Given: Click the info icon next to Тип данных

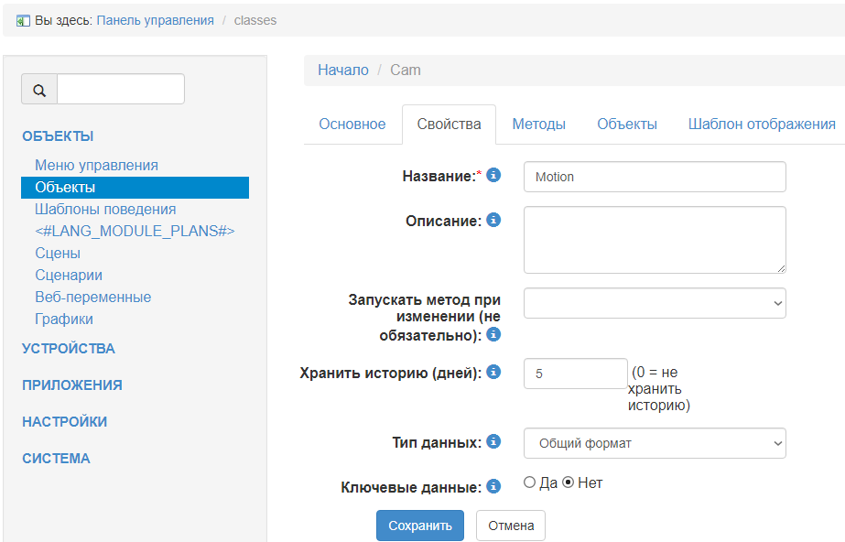Looking at the screenshot, I should coord(493,441).
